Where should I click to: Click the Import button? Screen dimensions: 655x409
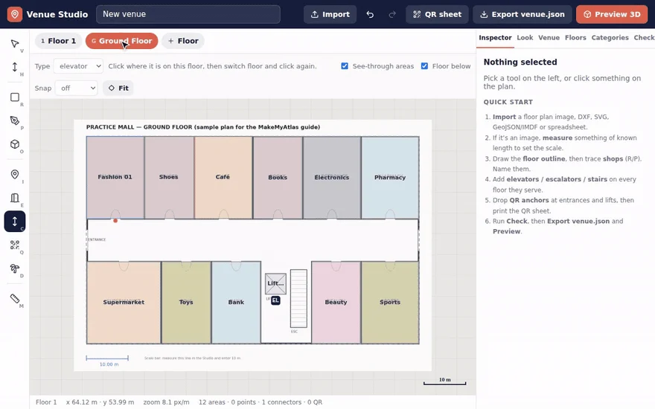(x=330, y=14)
